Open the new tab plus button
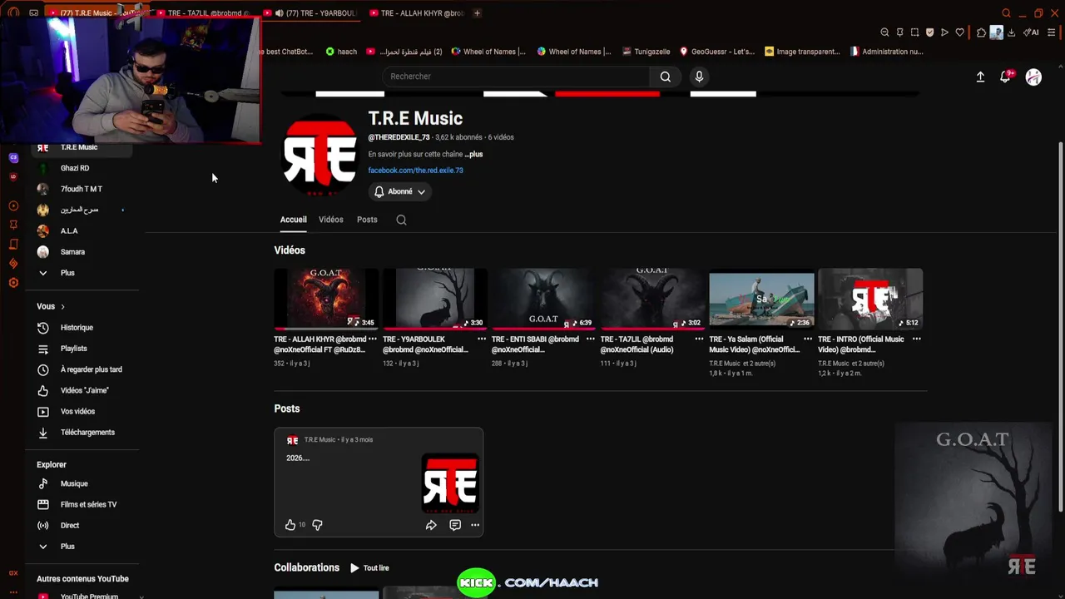This screenshot has height=599, width=1065. [x=477, y=13]
